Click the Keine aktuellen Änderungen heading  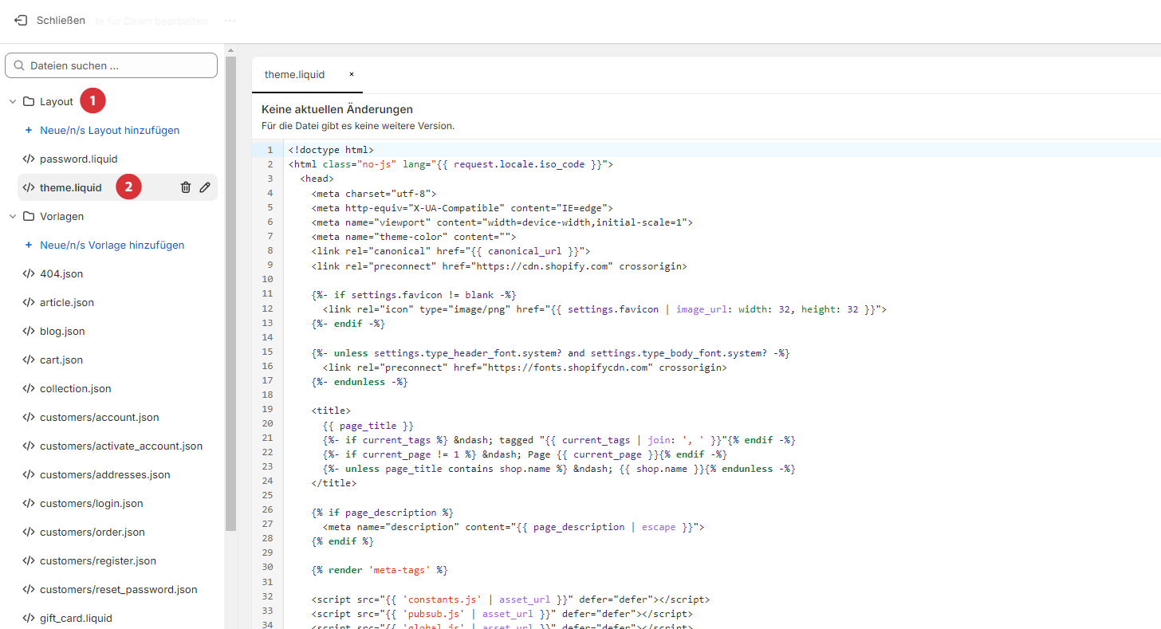[x=337, y=109]
